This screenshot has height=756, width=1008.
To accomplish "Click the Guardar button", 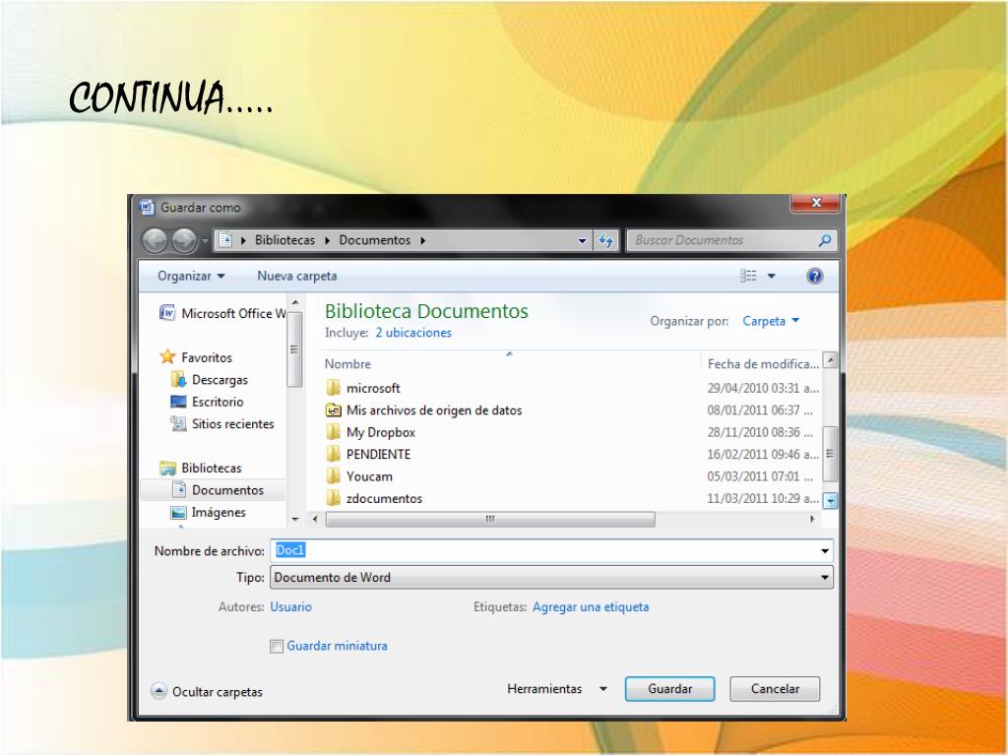I will pyautogui.click(x=669, y=688).
